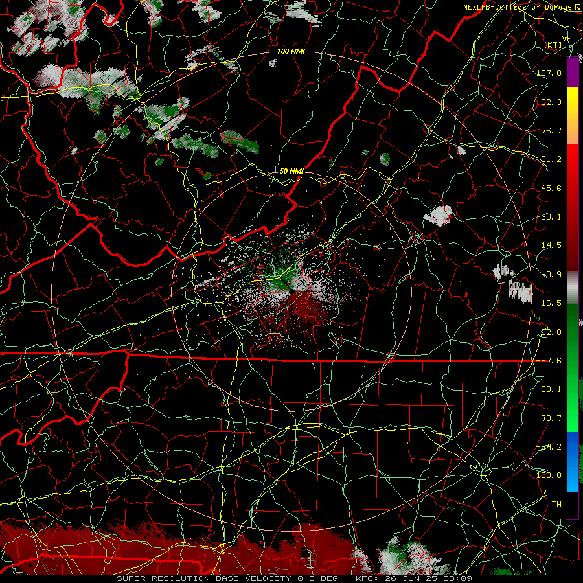Screen dimensions: 583x583
Task: Select the -32.0 legend value
Action: pyautogui.click(x=549, y=332)
